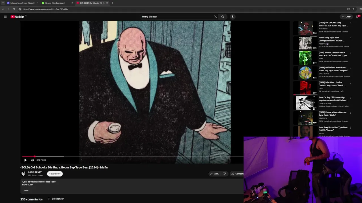This screenshot has height=203, width=362.
Task: Open options menu for Nvscvr x West Coast video
Action: [351, 53]
